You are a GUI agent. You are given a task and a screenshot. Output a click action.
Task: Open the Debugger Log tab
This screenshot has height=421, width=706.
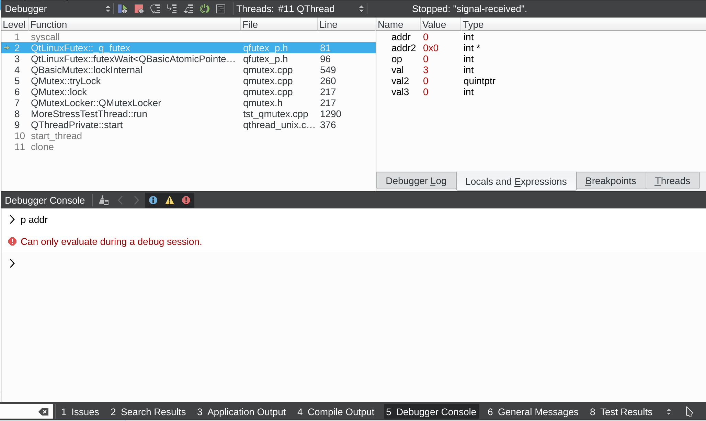click(x=416, y=181)
